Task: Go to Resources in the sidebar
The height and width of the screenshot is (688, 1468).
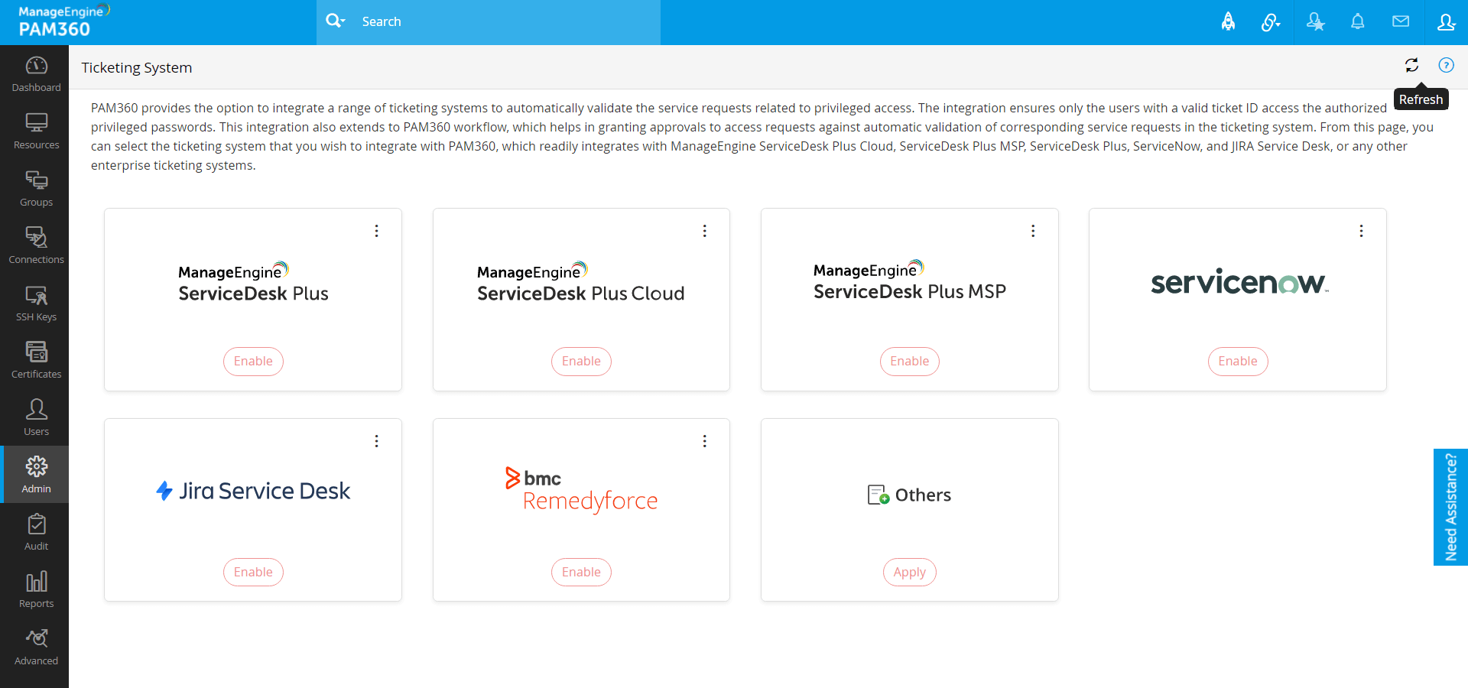Action: (x=36, y=131)
